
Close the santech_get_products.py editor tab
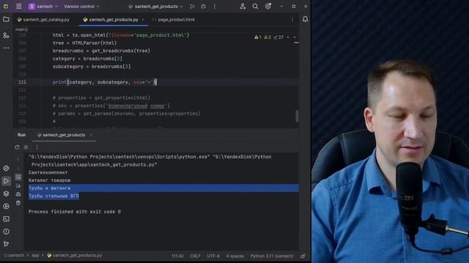click(143, 20)
